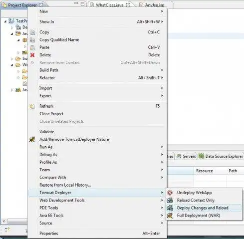Switch to the Servers tab
This screenshot has height=239, width=244.
[x=186, y=156]
